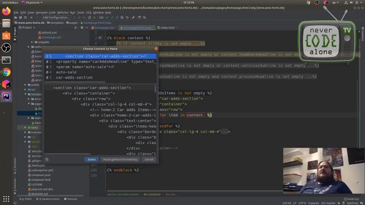Collapse the templates folder in project tree
Viewport: 365px width, 205px height.
click(x=25, y=94)
